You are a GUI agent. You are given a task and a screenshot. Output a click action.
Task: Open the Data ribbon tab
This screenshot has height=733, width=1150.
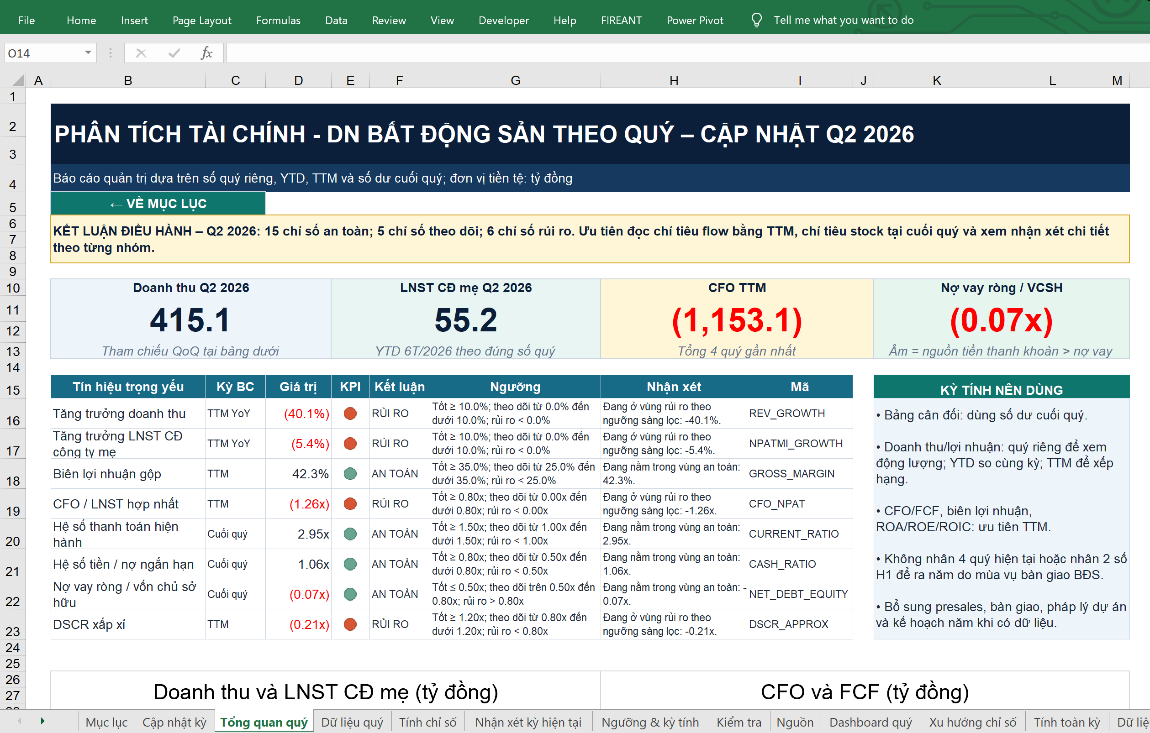coord(336,20)
